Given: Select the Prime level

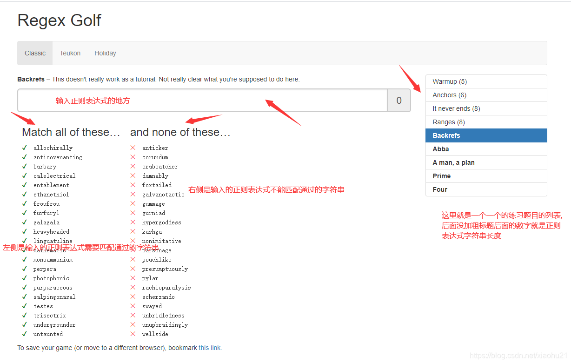Looking at the screenshot, I should point(486,176).
